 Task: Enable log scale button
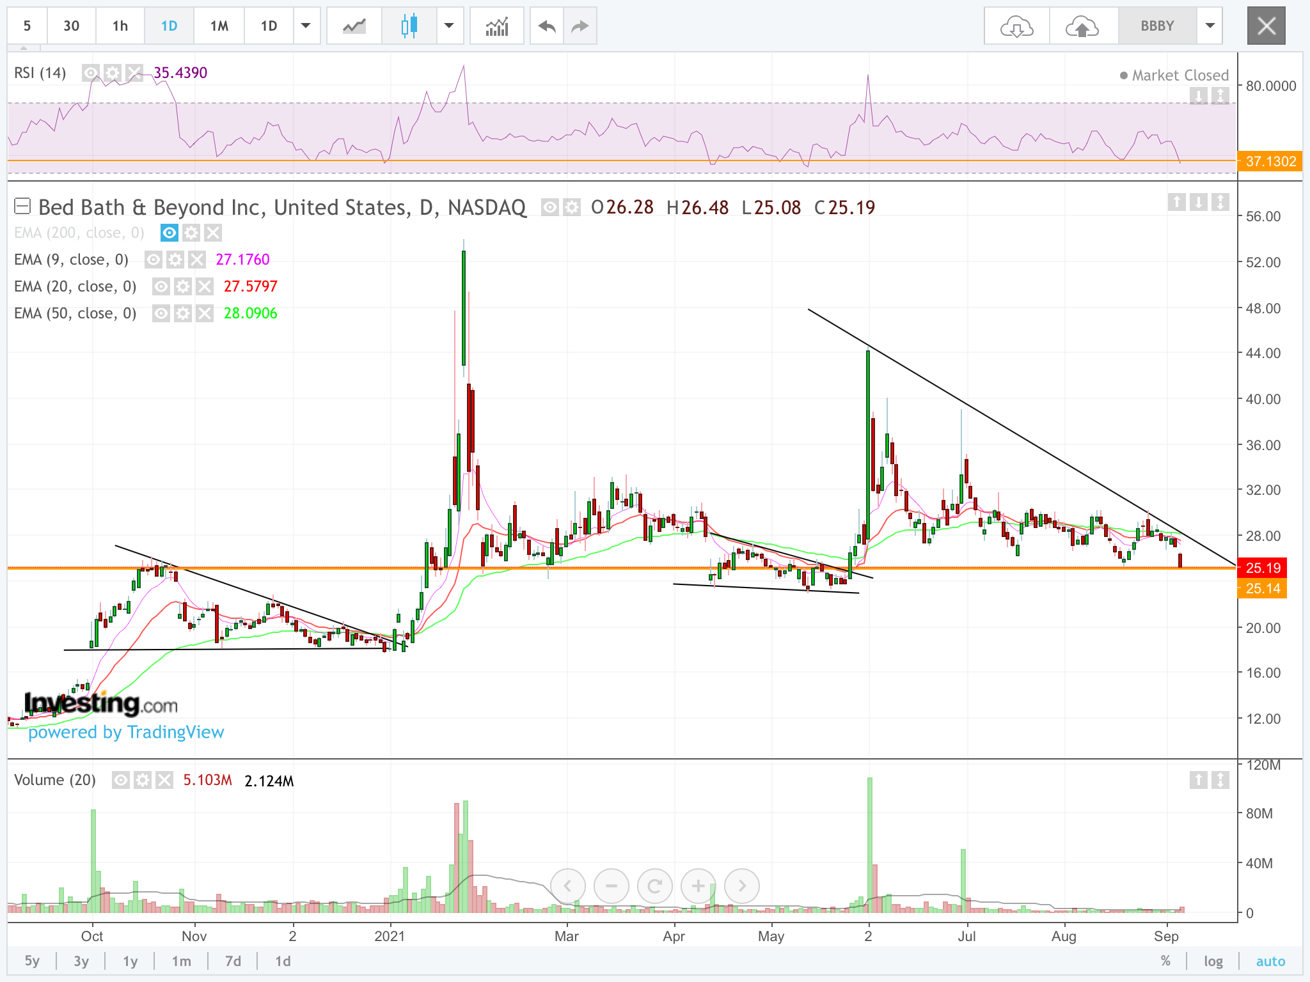[1213, 961]
